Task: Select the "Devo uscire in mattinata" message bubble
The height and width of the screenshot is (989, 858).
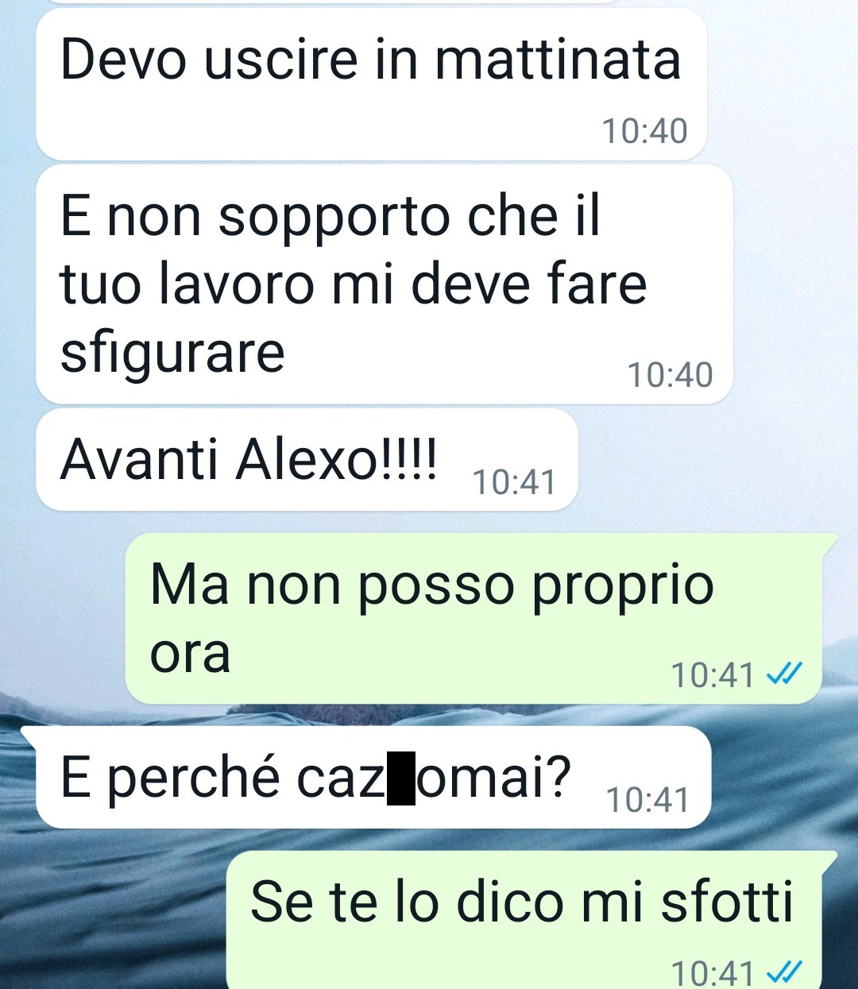Action: [x=371, y=83]
